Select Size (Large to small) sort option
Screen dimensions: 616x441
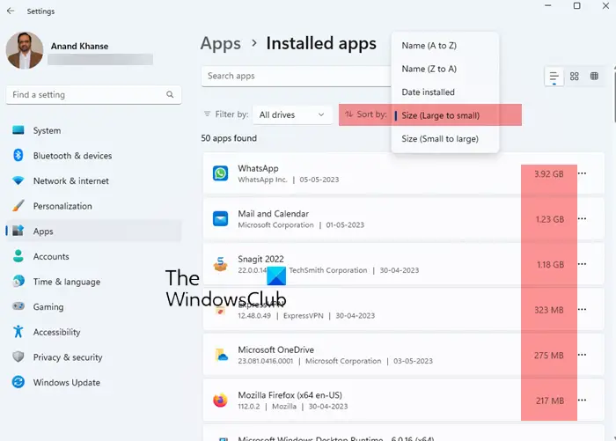tap(445, 115)
